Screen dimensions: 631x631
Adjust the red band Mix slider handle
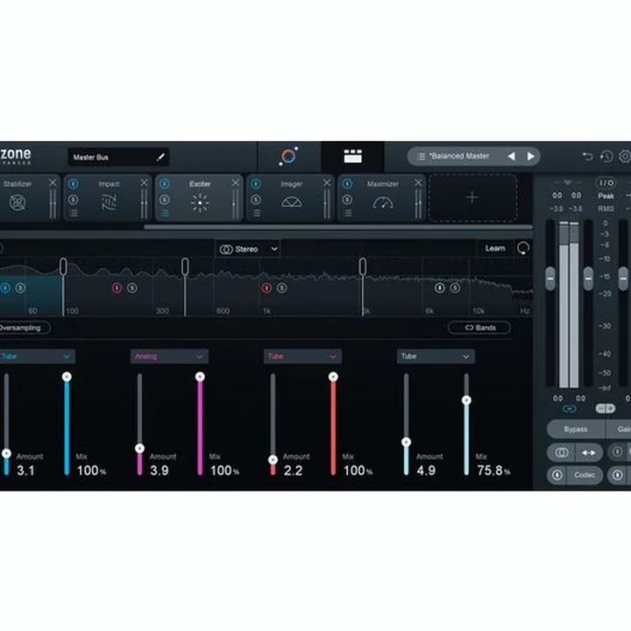[x=333, y=377]
